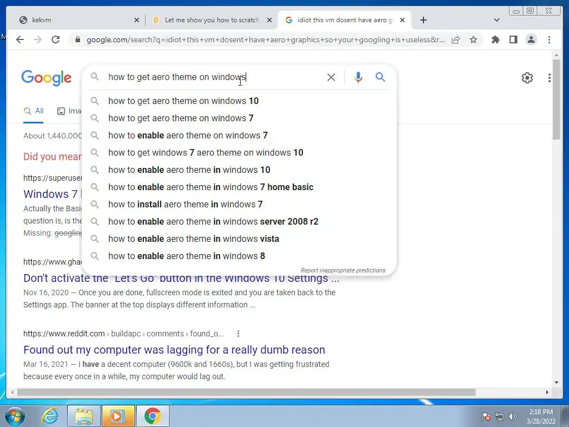Click the reddit.com buildapc breadcrumb URL
569x427 pixels.
point(123,334)
